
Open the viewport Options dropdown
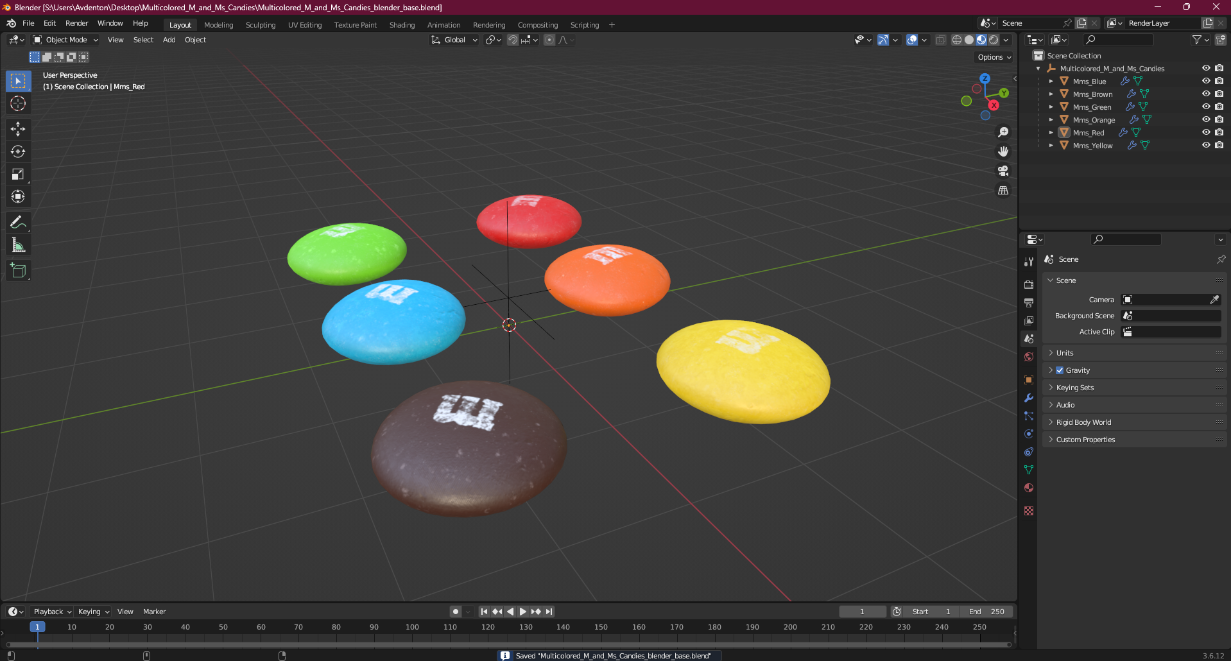[x=994, y=57]
